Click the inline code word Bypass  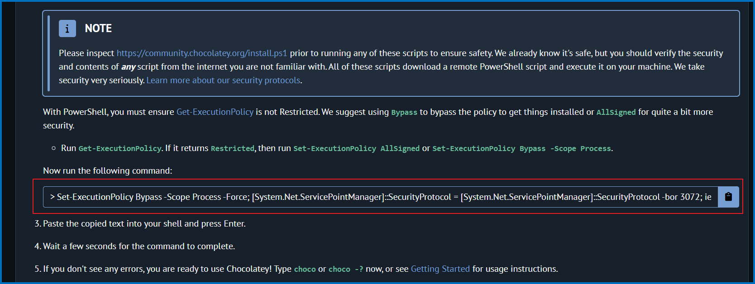point(404,112)
